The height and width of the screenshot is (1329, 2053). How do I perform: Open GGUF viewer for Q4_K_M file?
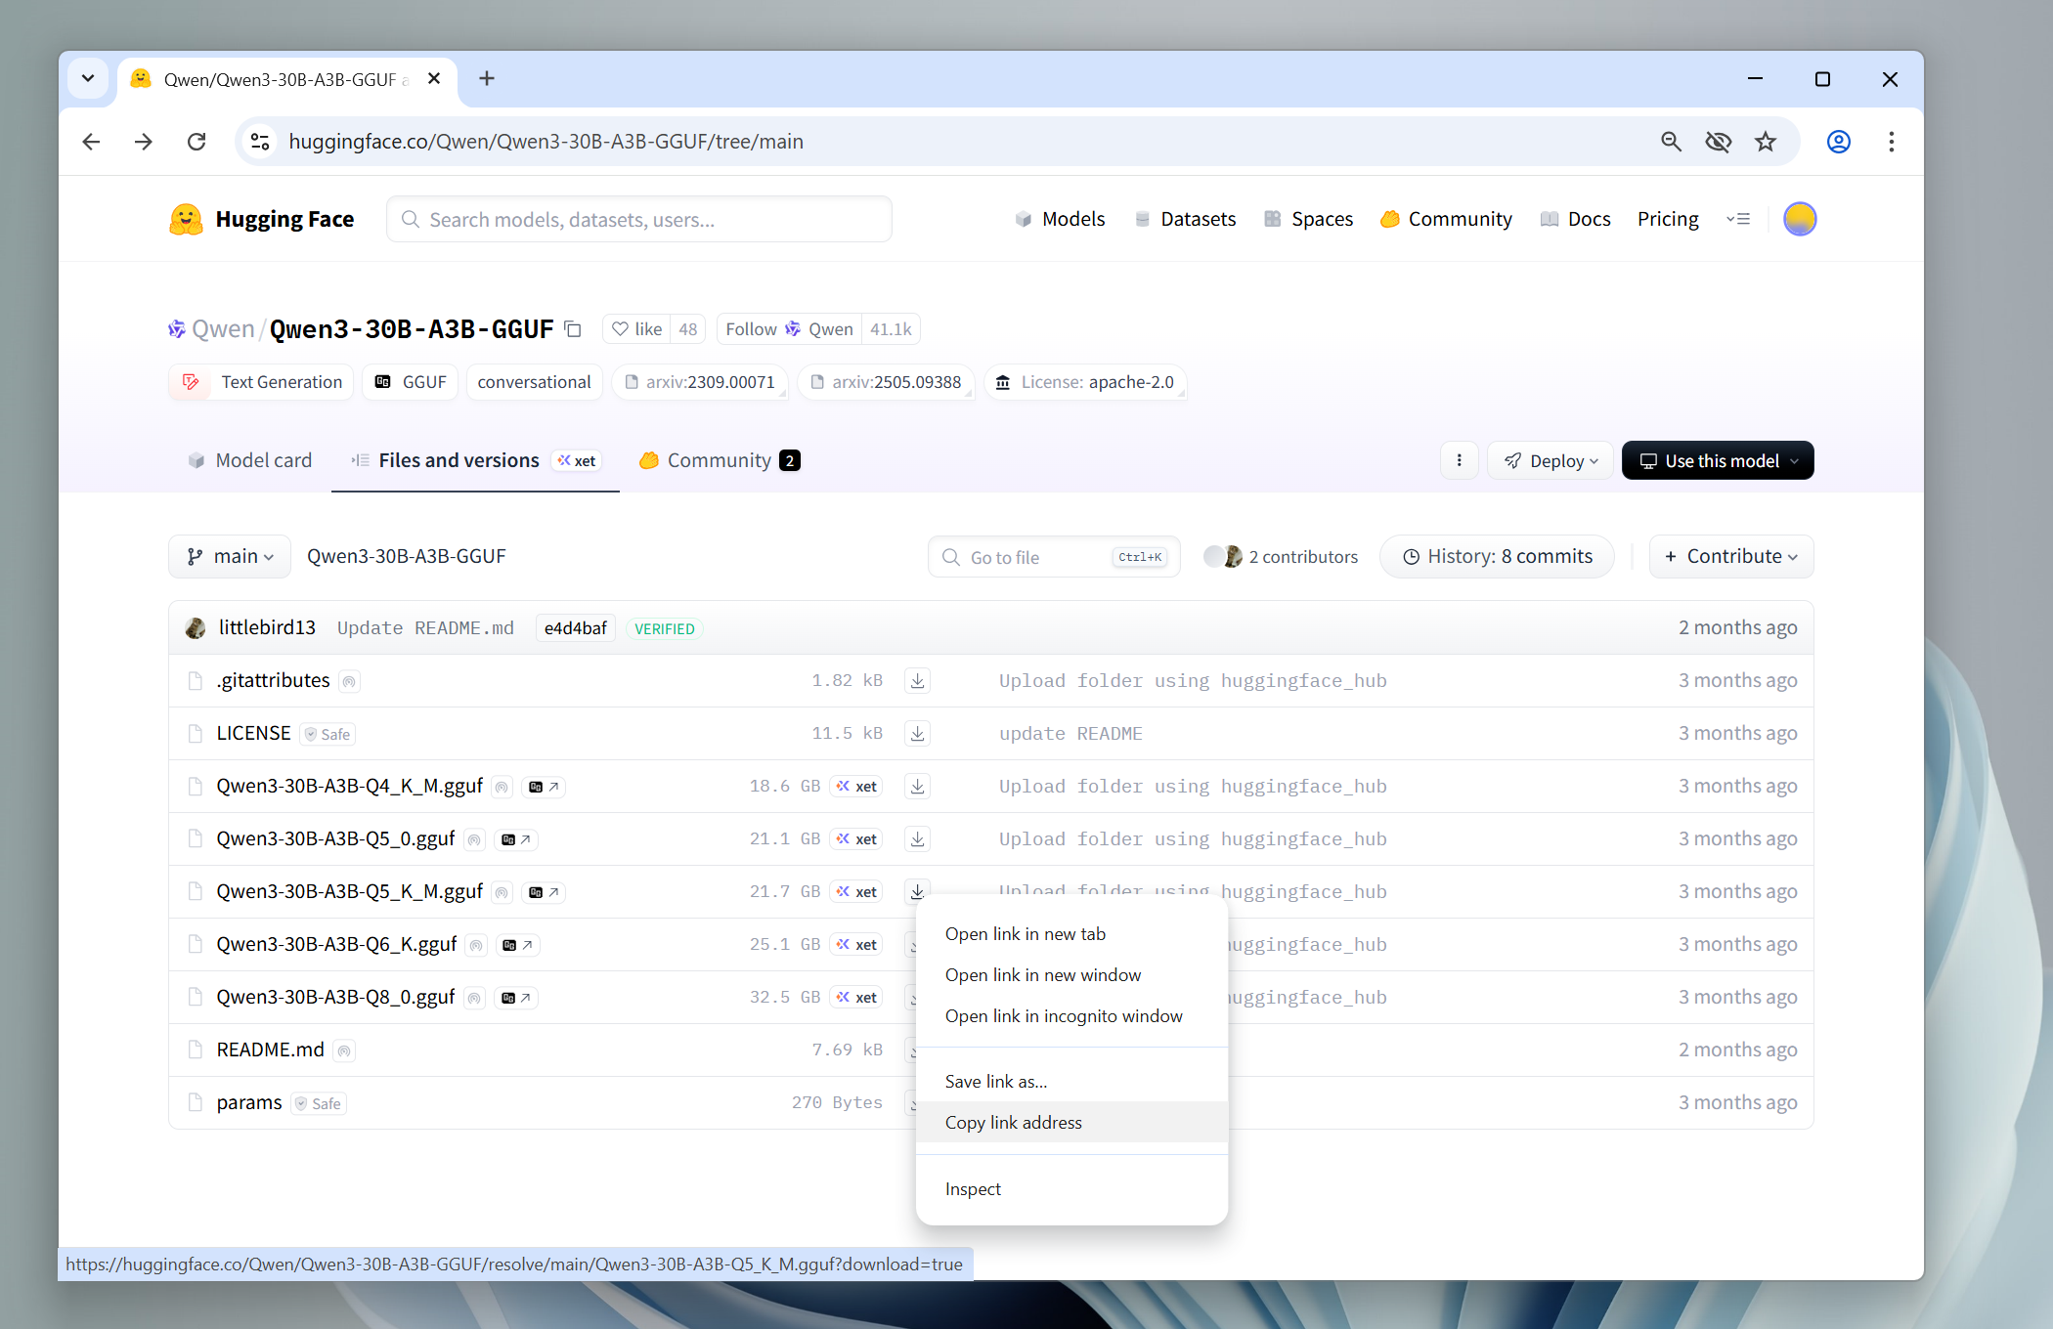click(x=544, y=787)
